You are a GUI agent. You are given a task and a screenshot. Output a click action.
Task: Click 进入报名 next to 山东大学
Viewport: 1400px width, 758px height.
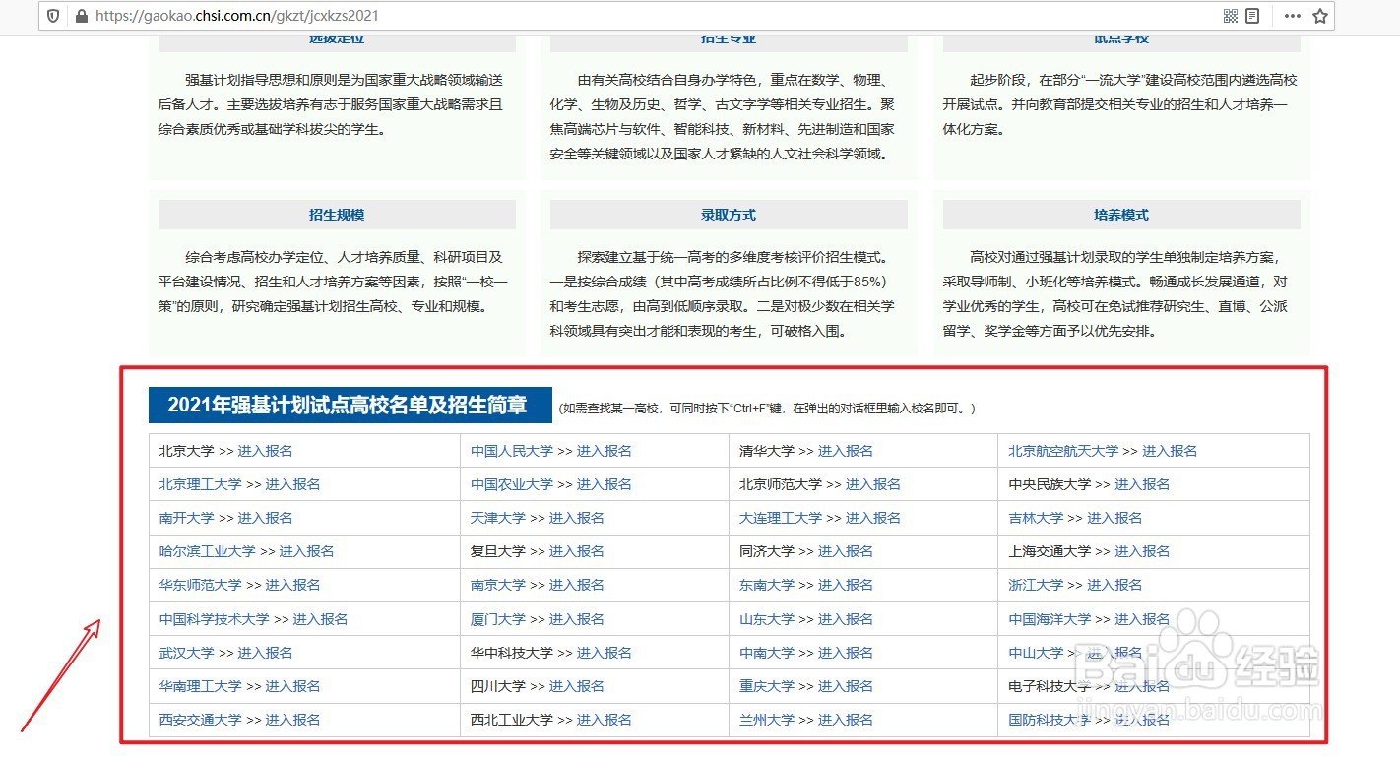(x=845, y=619)
